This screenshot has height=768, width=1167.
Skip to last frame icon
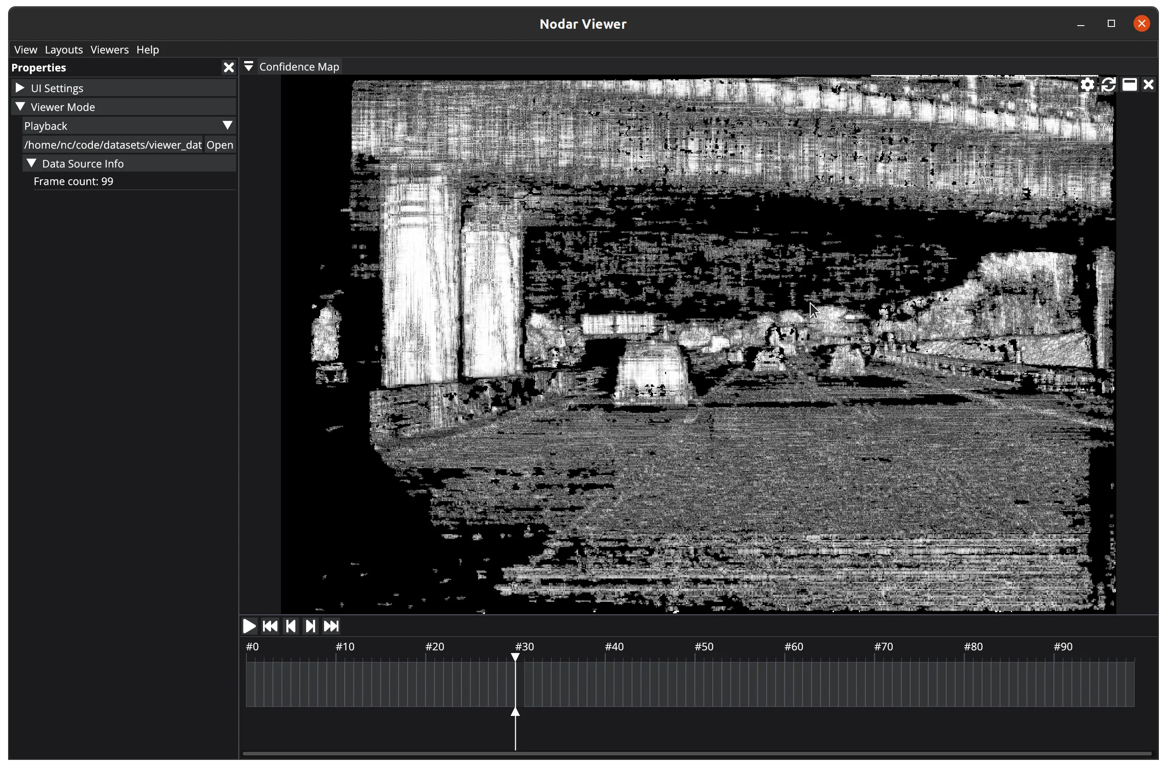tap(331, 626)
